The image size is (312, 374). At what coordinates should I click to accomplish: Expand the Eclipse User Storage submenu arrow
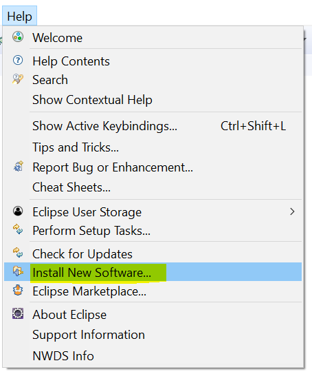tap(292, 211)
